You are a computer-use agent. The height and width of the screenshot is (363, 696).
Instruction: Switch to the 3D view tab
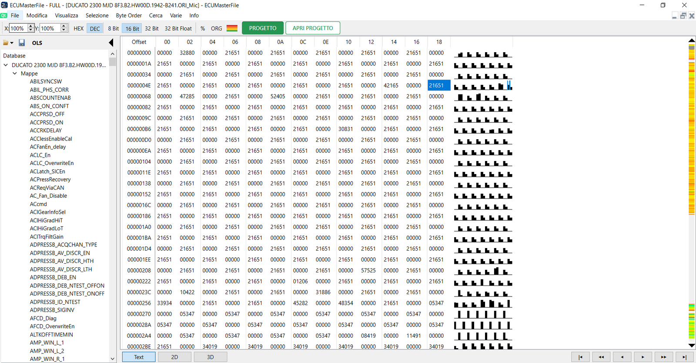[211, 357]
